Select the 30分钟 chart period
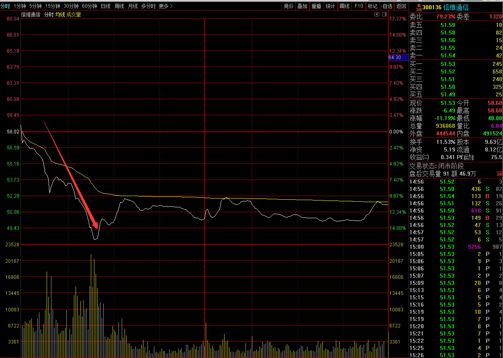The image size is (503, 358). tap(71, 6)
